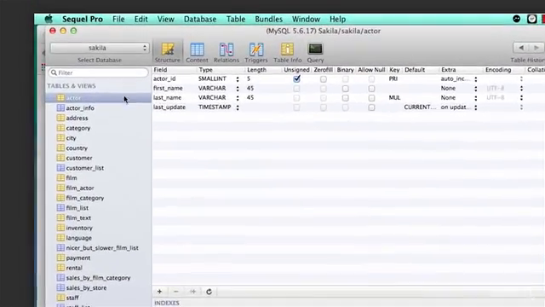Open the Sequel Pro menu
The width and height of the screenshot is (545, 307).
coord(83,19)
